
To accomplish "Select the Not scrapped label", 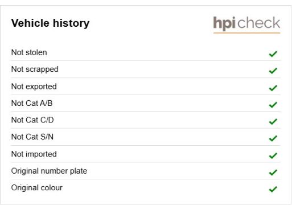I will tap(35, 69).
